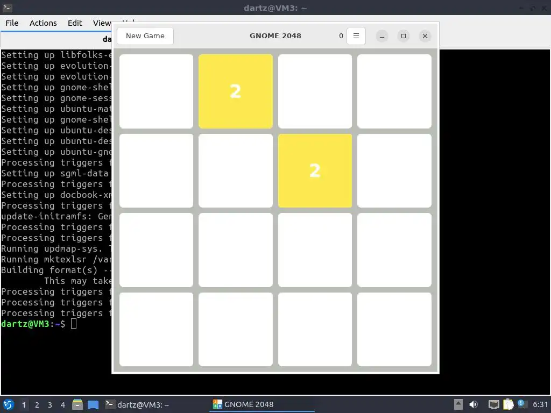Click the yellow 2 tile in the top row

236,91
